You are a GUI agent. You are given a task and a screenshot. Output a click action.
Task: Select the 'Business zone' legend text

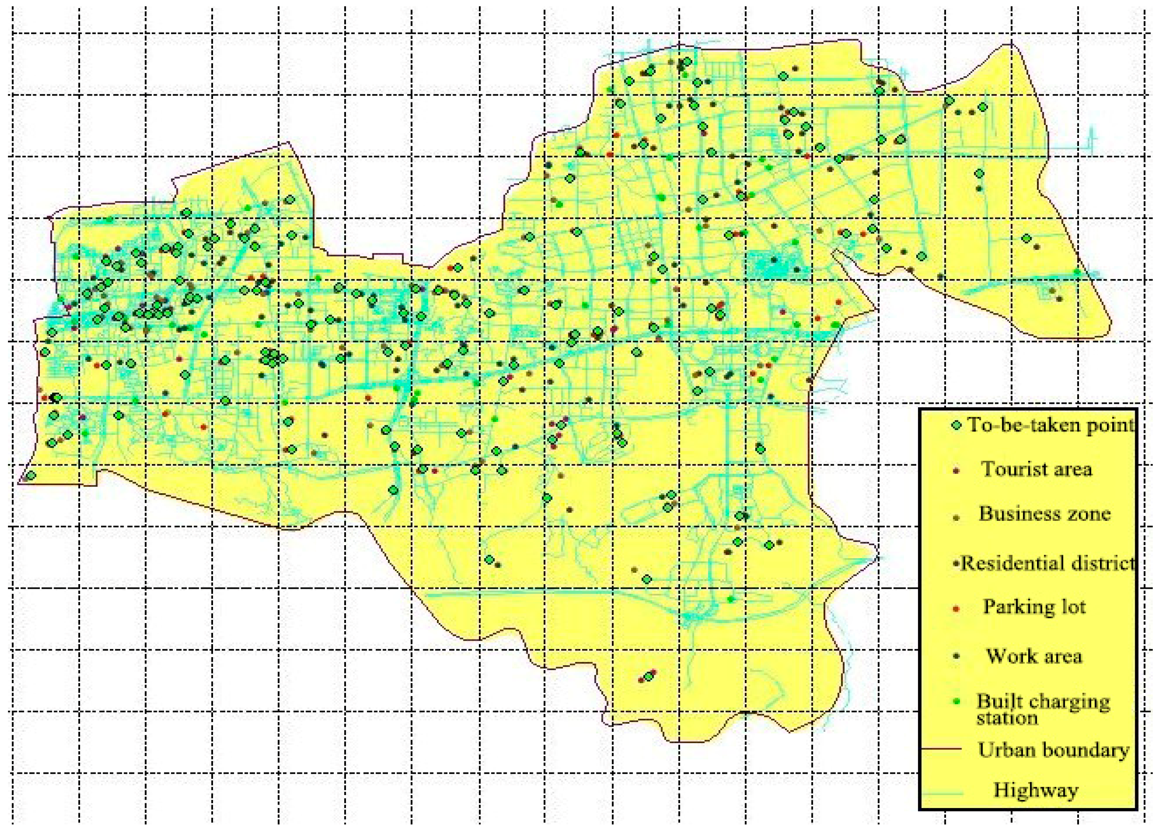[1044, 514]
